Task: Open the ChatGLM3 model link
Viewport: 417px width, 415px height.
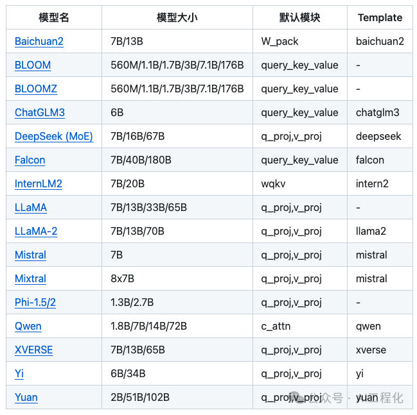Action: pyautogui.click(x=40, y=113)
